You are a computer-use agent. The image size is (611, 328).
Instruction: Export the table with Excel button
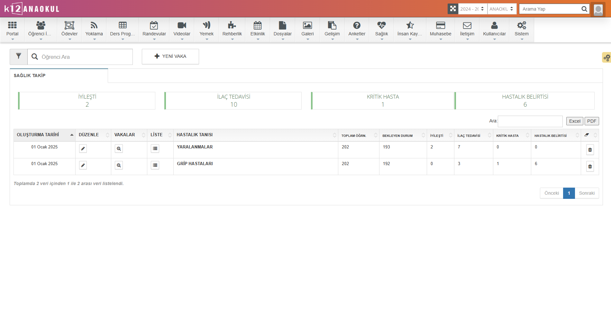tap(575, 121)
